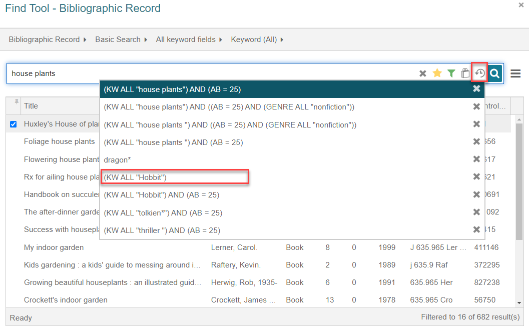Screen dimensions: 529x328
Task: Remove highlighted "house plants" AND (AB = 25) history entry
Action: [x=476, y=88]
